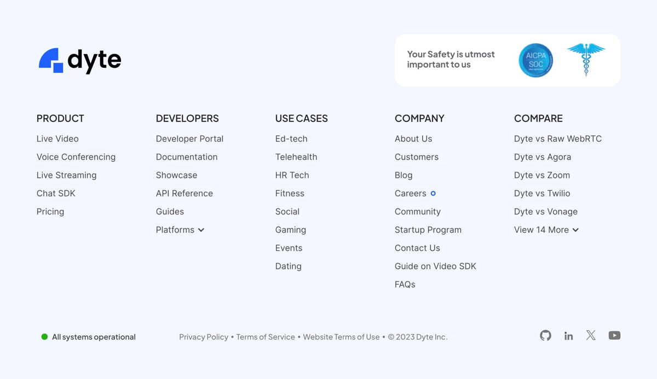Expand View 14 More comparisons
657x379 pixels.
click(x=546, y=230)
